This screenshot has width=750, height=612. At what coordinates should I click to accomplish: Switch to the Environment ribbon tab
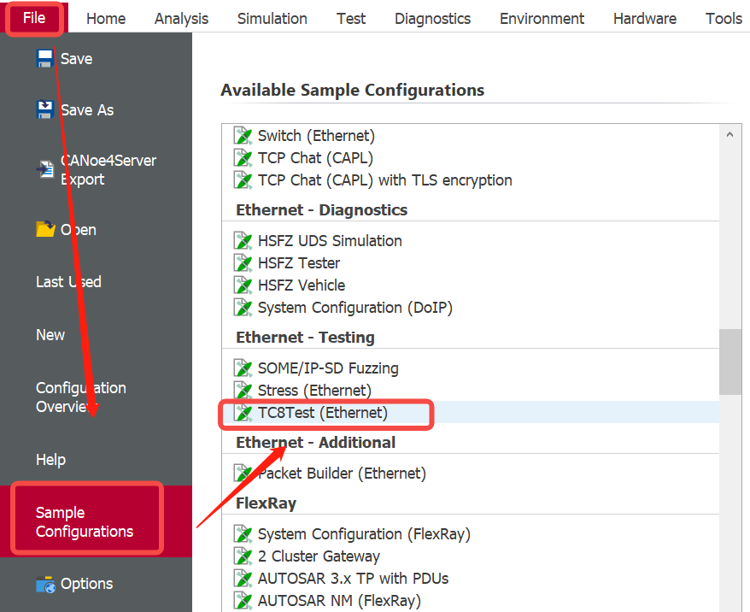pos(542,19)
